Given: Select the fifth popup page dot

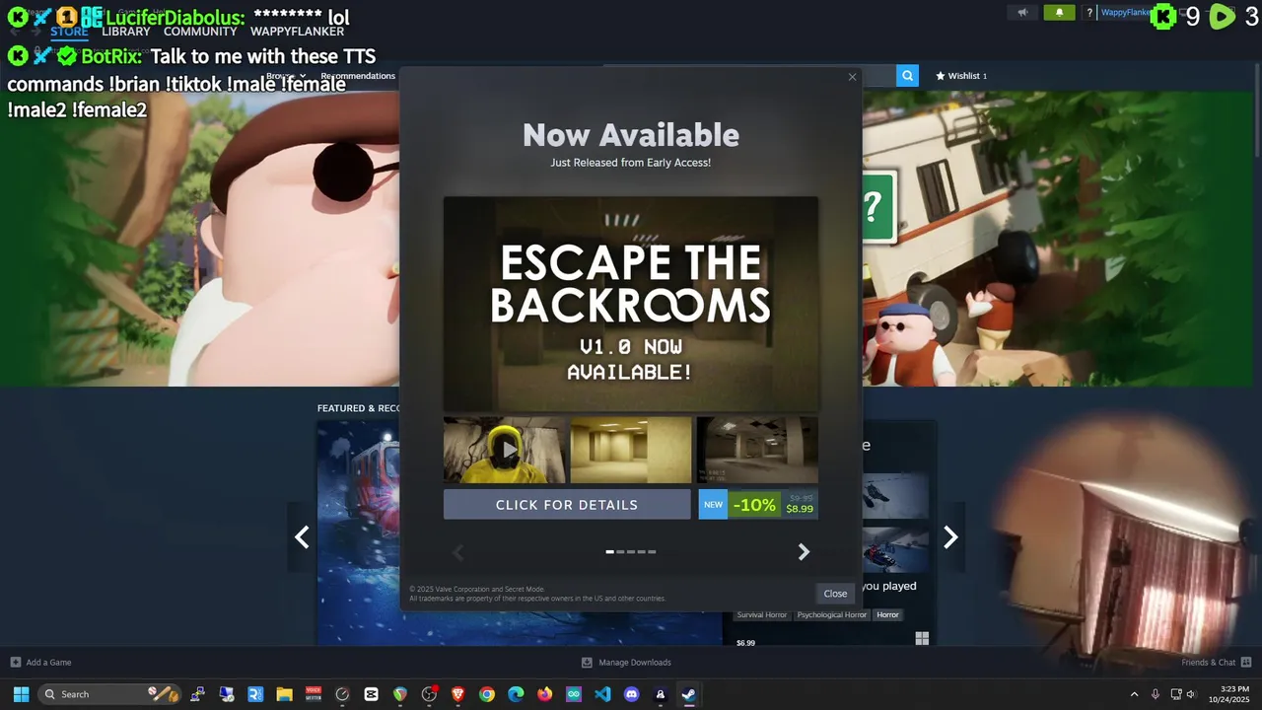Looking at the screenshot, I should pos(652,552).
